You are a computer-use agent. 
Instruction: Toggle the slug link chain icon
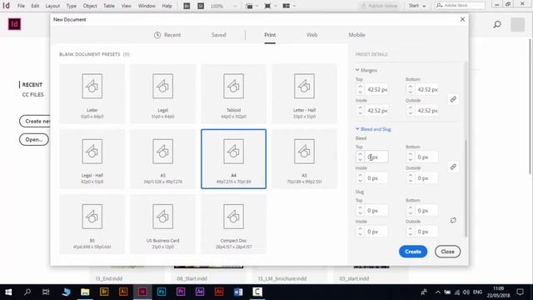(x=453, y=220)
